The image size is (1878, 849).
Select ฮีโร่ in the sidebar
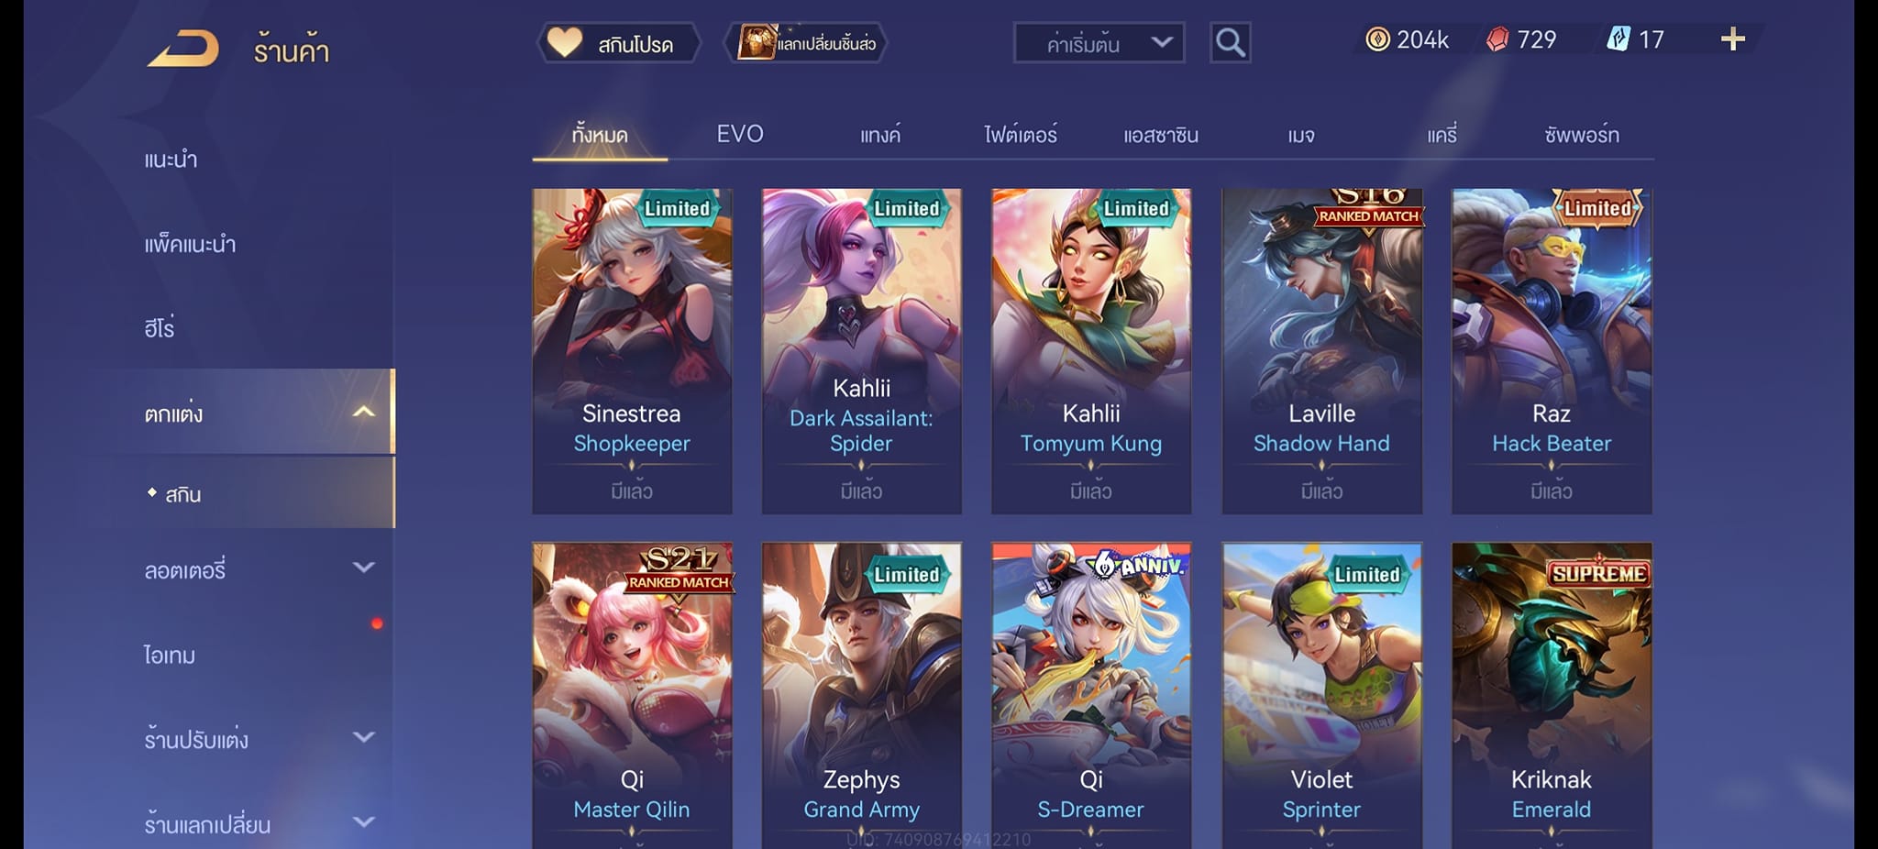tap(159, 327)
